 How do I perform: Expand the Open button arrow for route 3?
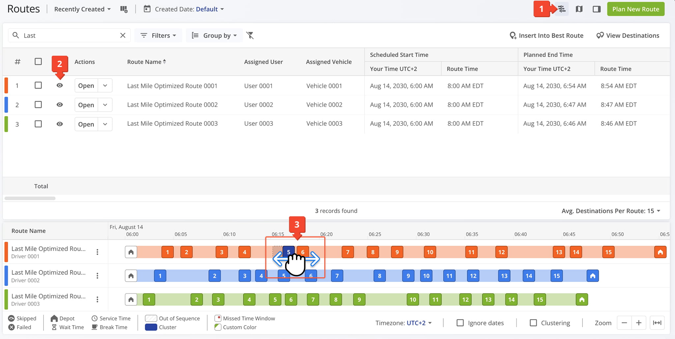coord(105,124)
